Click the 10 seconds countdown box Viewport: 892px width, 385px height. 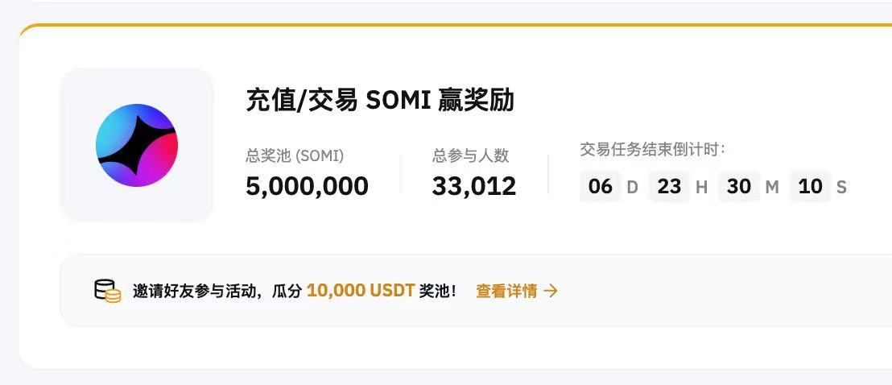810,186
